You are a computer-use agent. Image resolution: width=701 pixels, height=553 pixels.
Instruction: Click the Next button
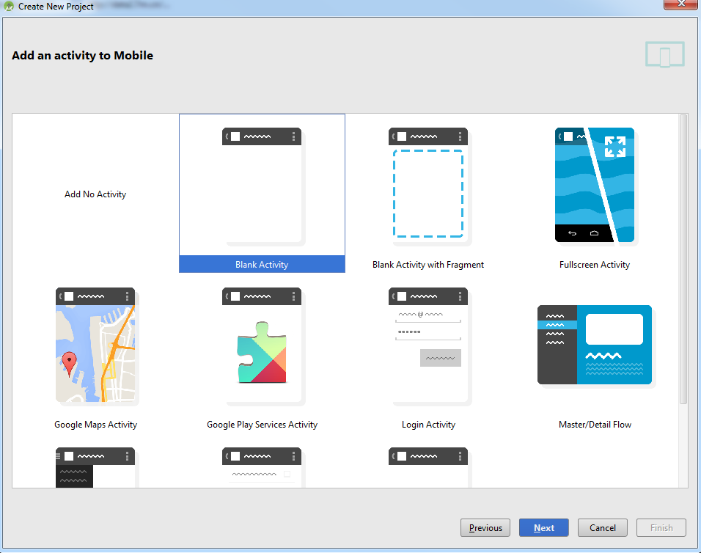click(x=543, y=527)
